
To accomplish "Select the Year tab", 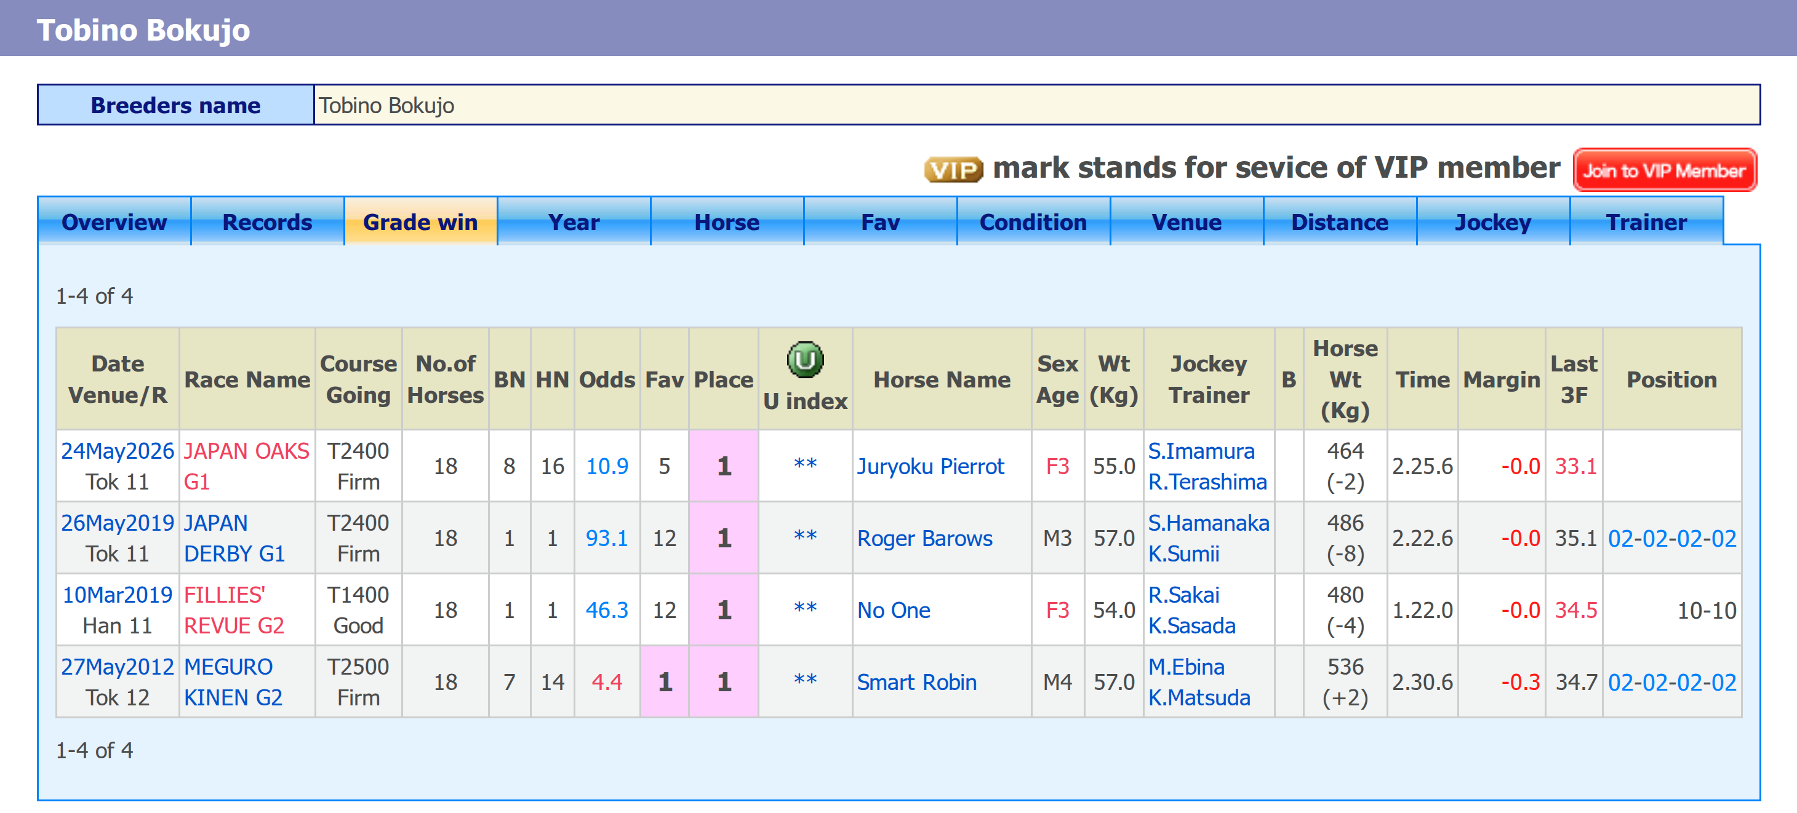I will click(x=574, y=222).
